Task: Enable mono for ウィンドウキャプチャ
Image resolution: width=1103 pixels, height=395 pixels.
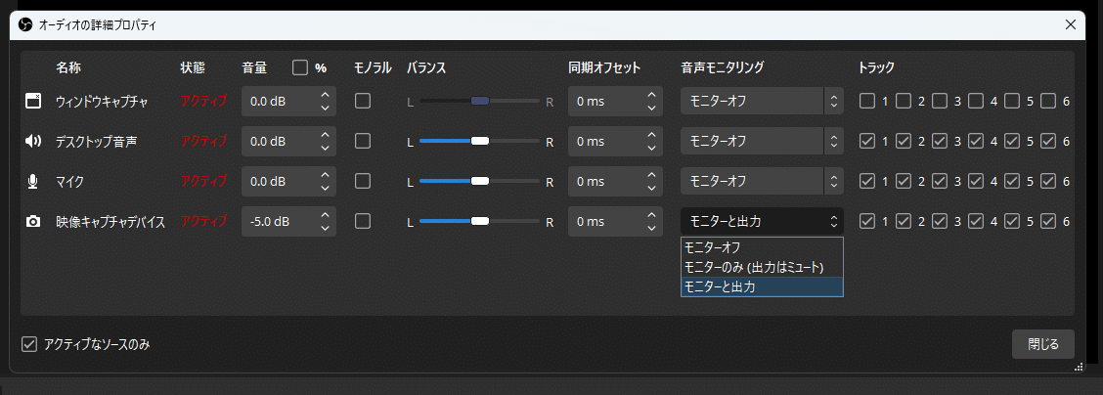Action: click(362, 102)
